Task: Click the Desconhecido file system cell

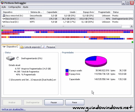Action: pos(36,16)
